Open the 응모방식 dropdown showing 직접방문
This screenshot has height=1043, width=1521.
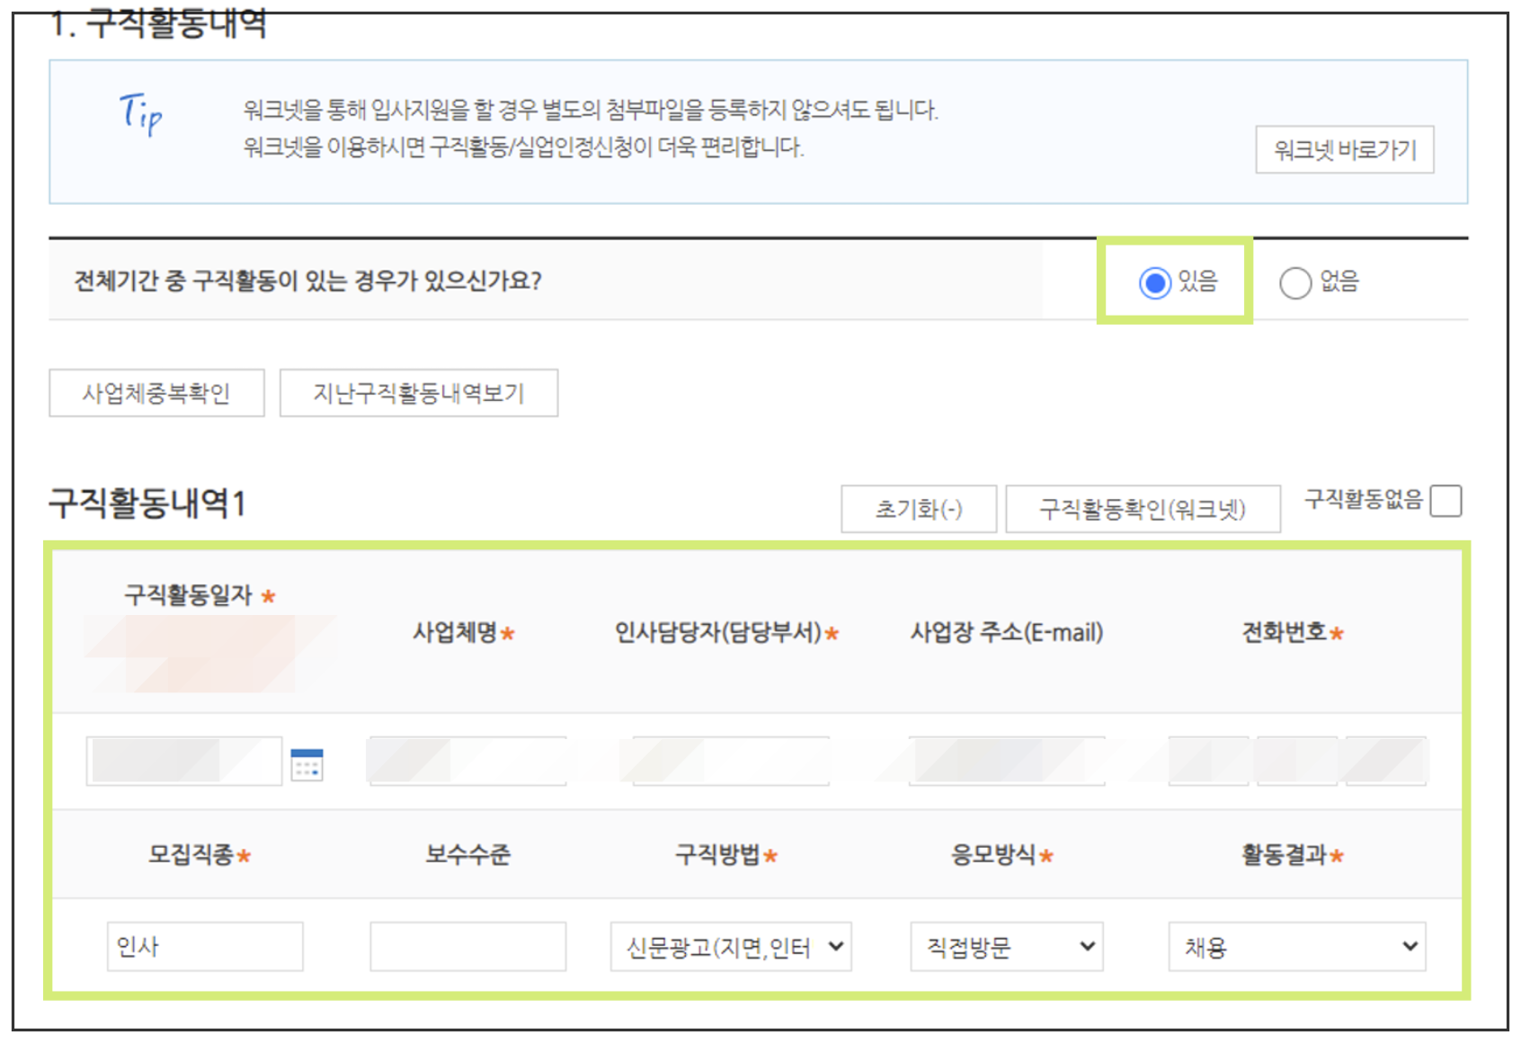(x=1007, y=946)
